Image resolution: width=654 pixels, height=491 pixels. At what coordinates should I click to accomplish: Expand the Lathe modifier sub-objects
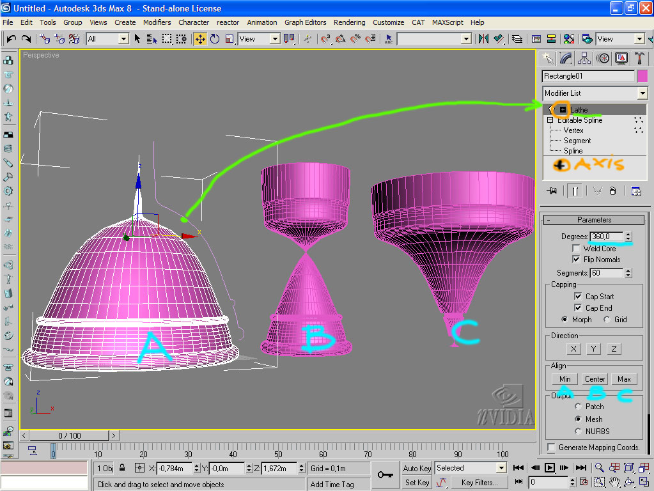click(x=563, y=110)
